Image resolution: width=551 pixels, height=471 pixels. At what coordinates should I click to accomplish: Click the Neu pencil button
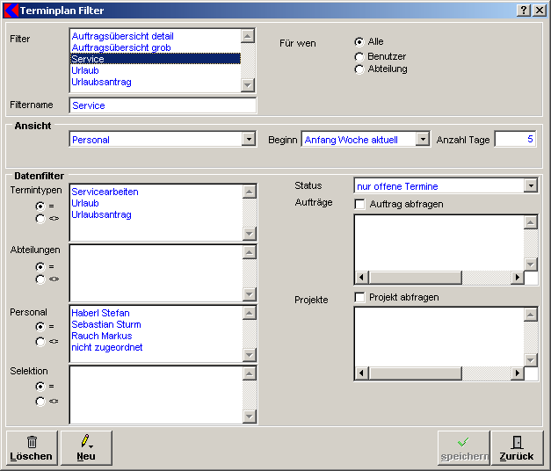pos(86,448)
